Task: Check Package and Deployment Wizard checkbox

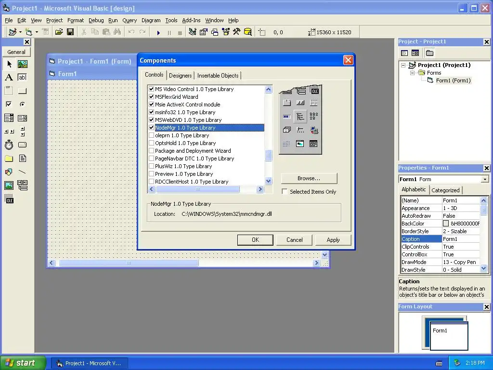Action: 151,151
